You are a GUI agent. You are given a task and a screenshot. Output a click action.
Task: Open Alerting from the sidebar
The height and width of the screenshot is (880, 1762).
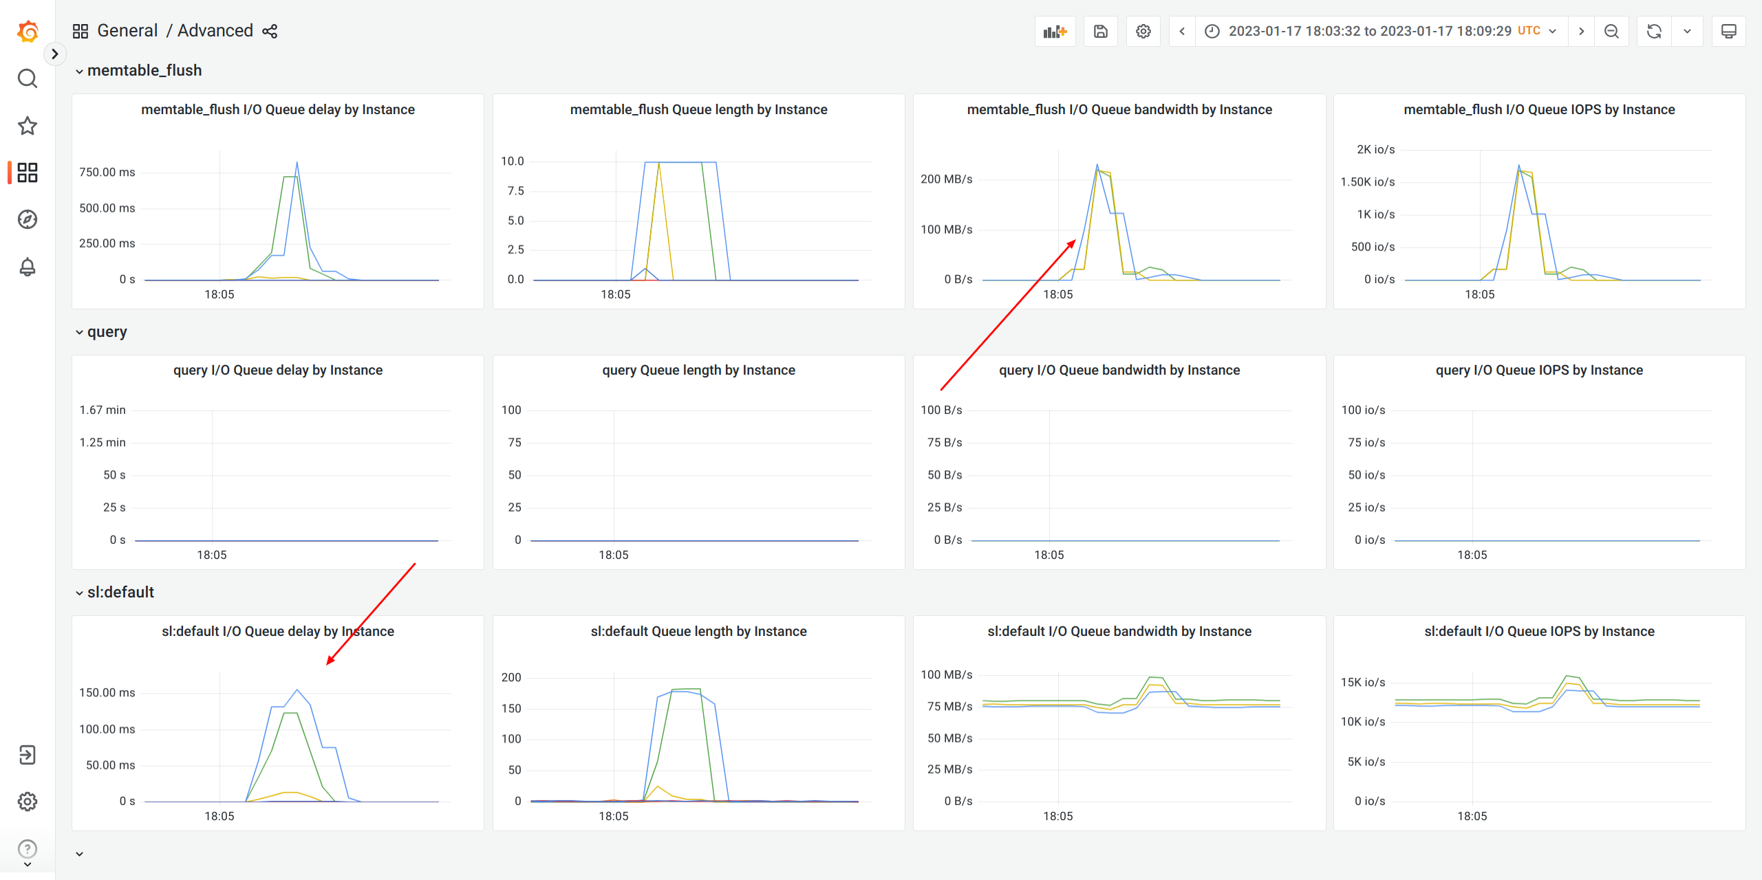click(x=28, y=267)
